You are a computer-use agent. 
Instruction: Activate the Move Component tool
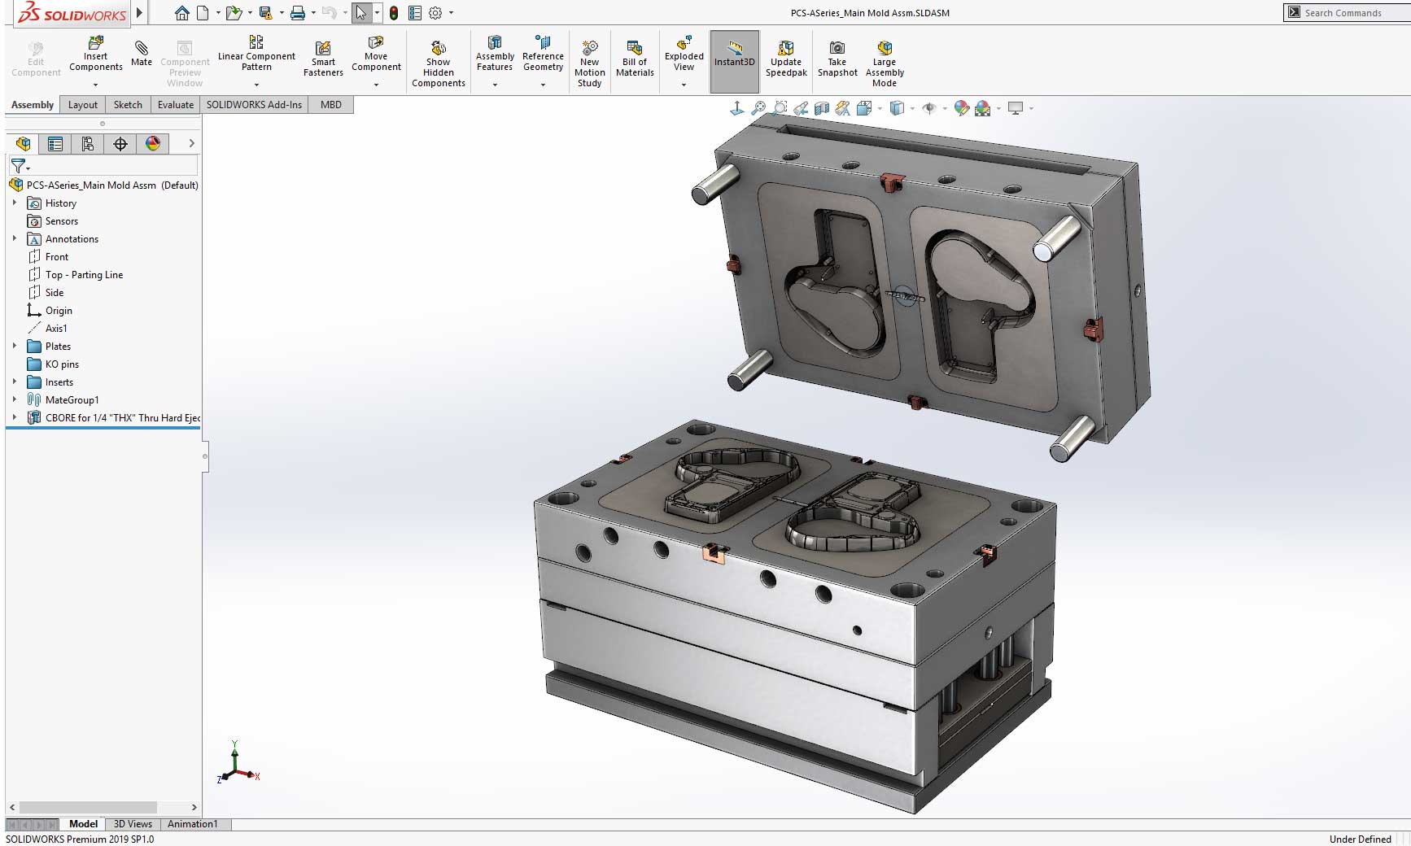pos(376,57)
